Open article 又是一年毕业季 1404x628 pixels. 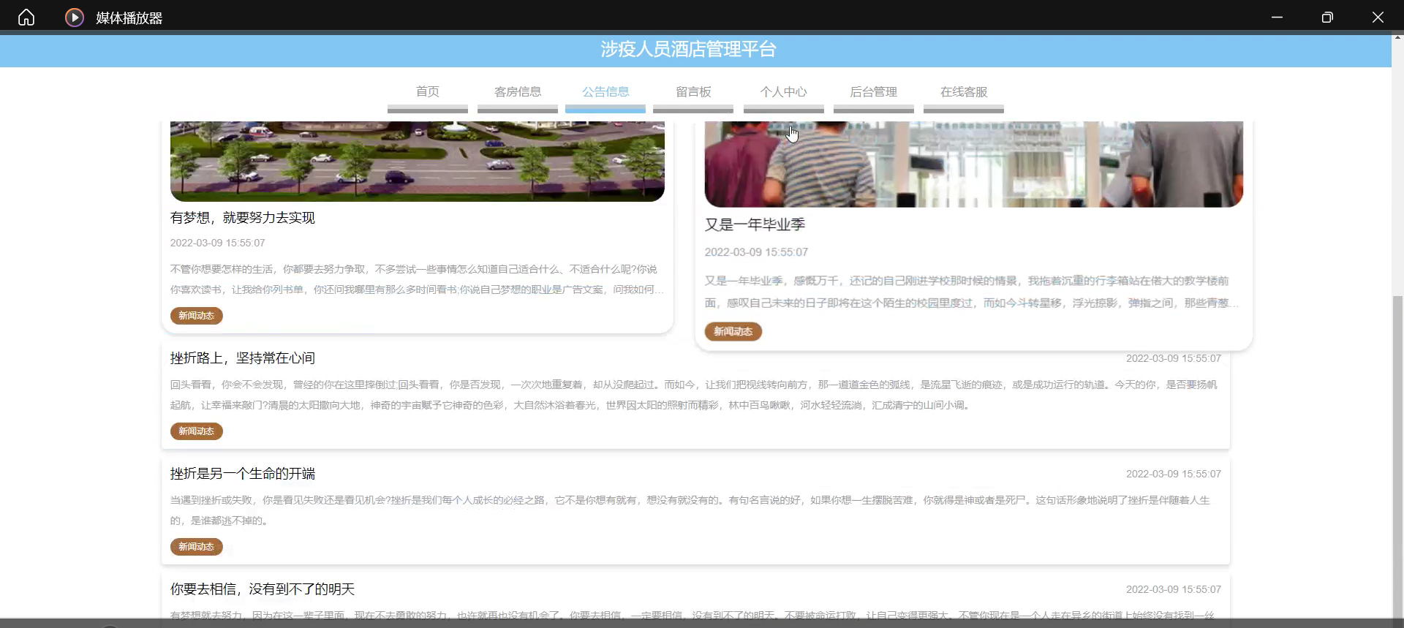tap(755, 225)
